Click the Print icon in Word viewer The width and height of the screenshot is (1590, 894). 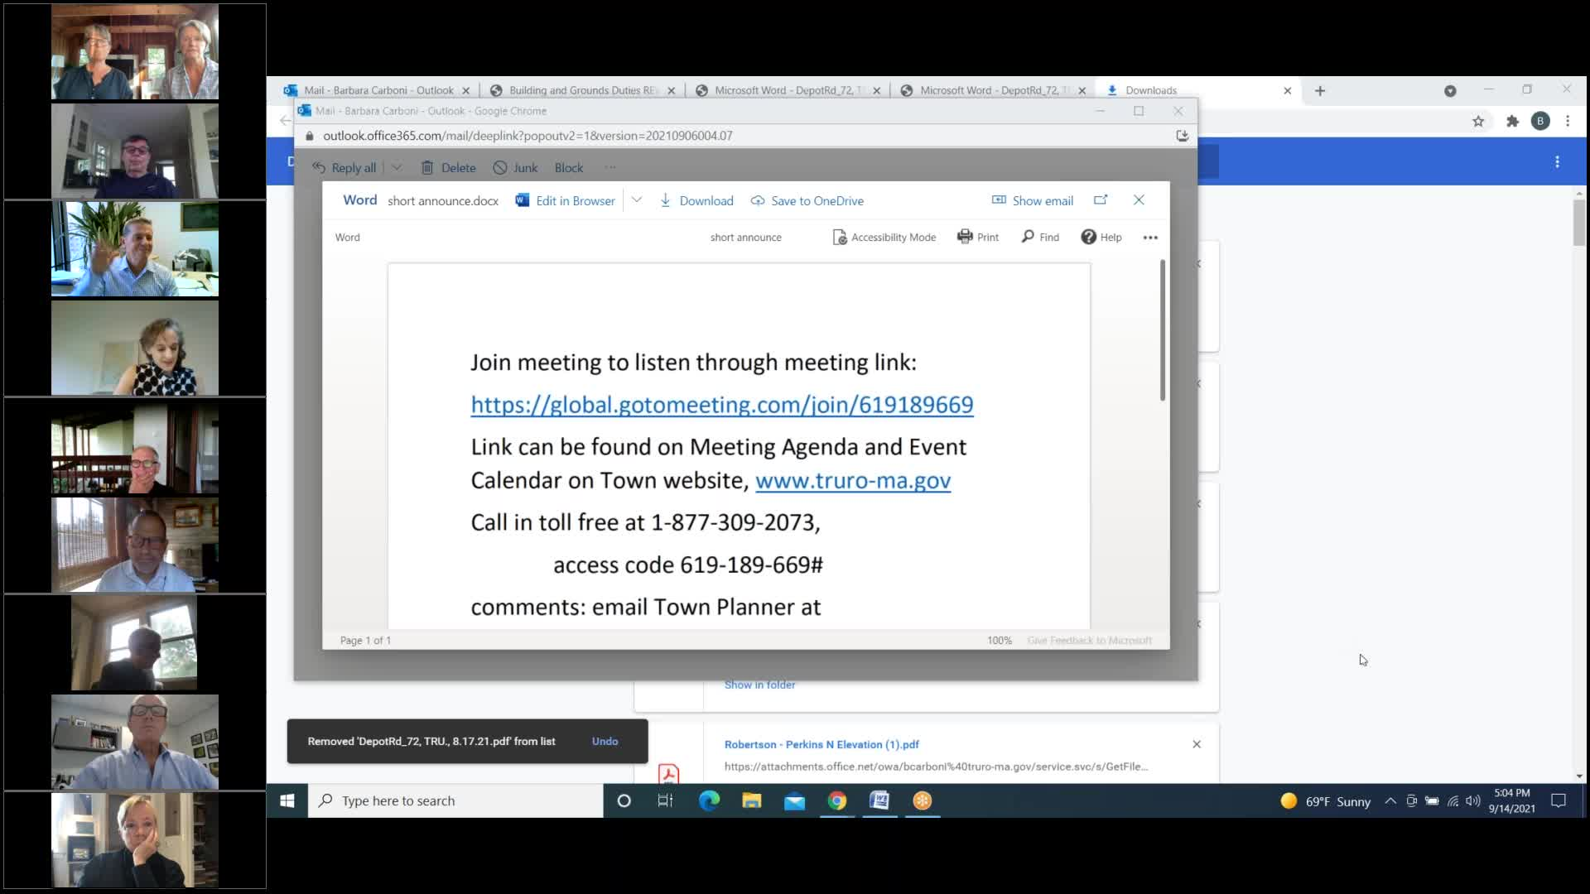[x=965, y=237]
